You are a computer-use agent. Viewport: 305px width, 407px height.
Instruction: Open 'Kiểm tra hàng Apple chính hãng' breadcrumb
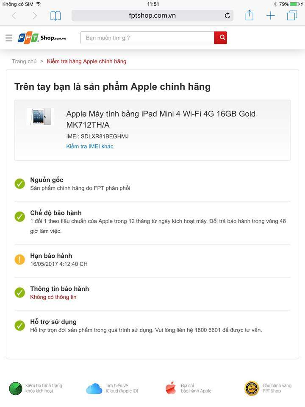86,61
